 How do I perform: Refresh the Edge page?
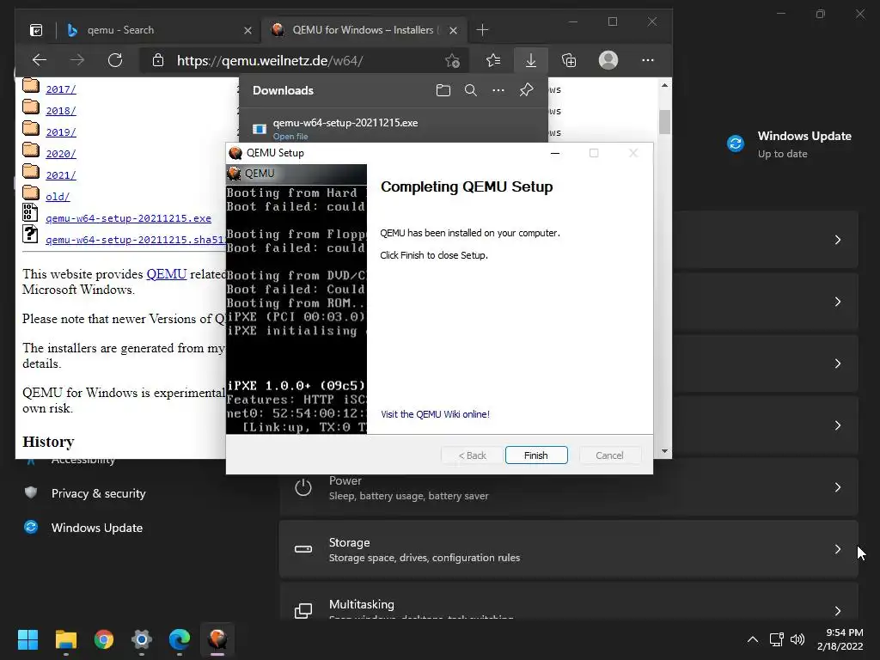115,60
